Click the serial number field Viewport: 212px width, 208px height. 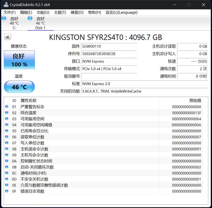click(x=109, y=54)
